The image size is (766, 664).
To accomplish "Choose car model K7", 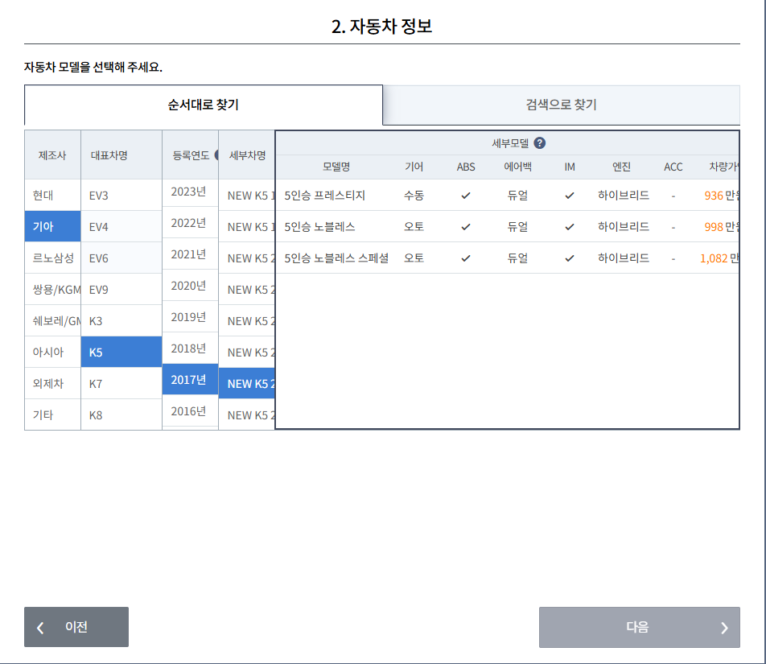I will tap(121, 383).
